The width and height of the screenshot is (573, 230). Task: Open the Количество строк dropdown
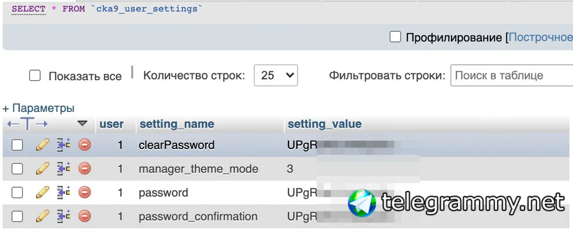[276, 75]
